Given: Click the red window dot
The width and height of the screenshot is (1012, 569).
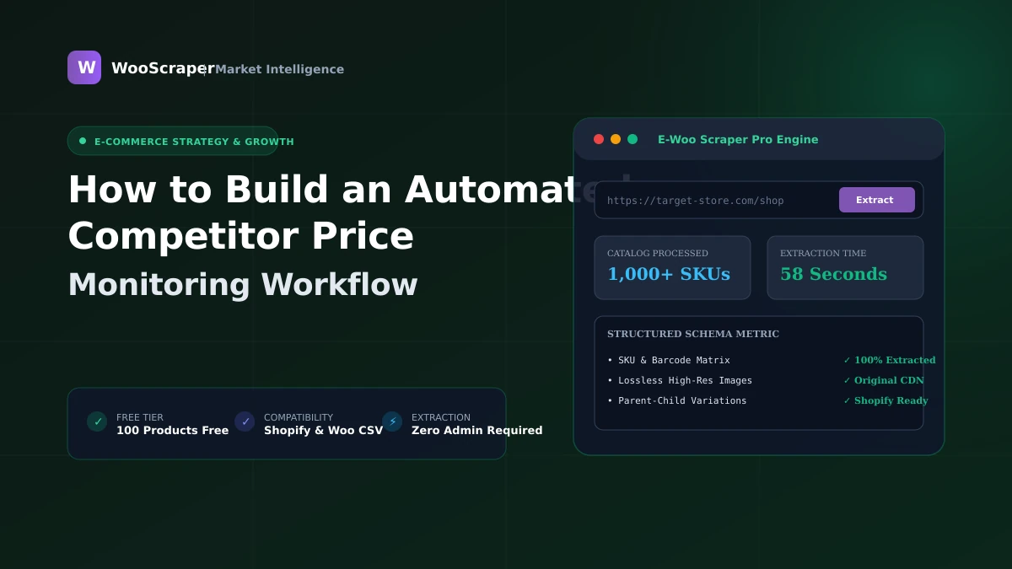Looking at the screenshot, I should point(599,139).
